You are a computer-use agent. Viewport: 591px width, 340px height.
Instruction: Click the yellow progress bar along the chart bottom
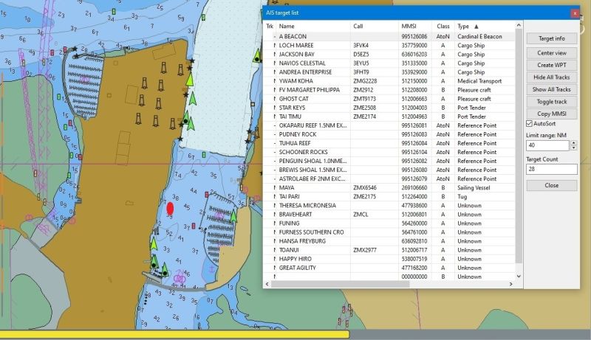tap(174, 334)
